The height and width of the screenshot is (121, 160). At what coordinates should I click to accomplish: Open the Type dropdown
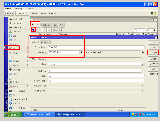tap(143, 64)
